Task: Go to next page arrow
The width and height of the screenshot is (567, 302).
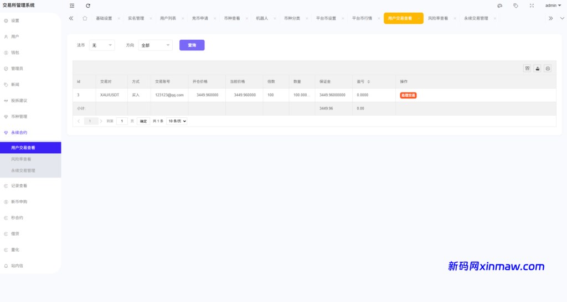Action: [101, 121]
